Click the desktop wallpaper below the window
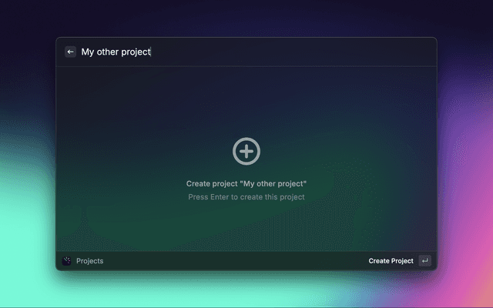This screenshot has height=308, width=493. pyautogui.click(x=246, y=291)
